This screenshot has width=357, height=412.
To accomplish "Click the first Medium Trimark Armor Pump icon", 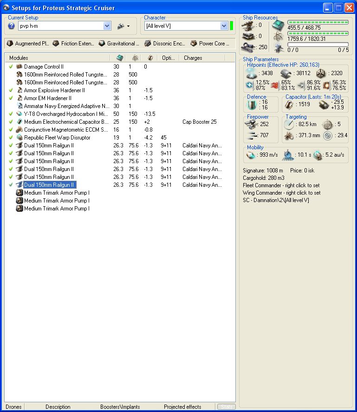I will pyautogui.click(x=19, y=193).
